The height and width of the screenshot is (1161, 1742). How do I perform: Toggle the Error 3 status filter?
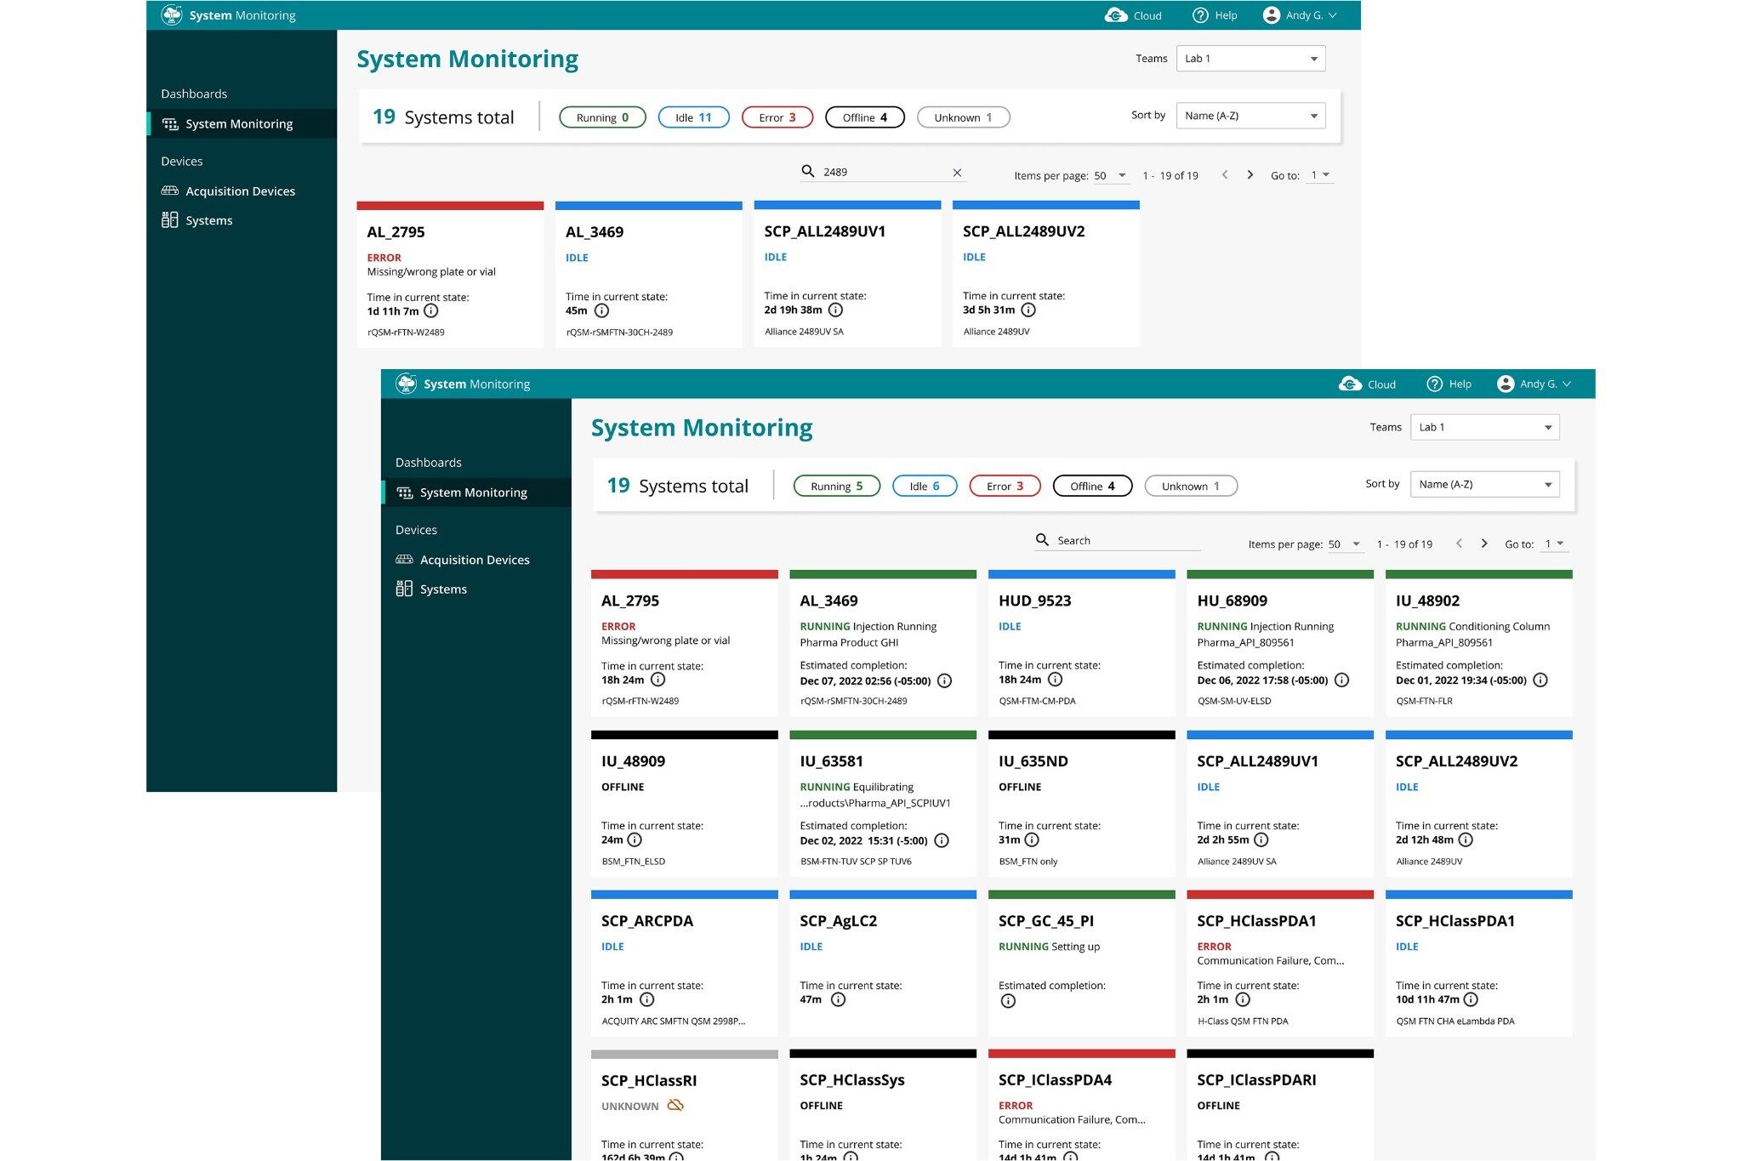(1005, 486)
